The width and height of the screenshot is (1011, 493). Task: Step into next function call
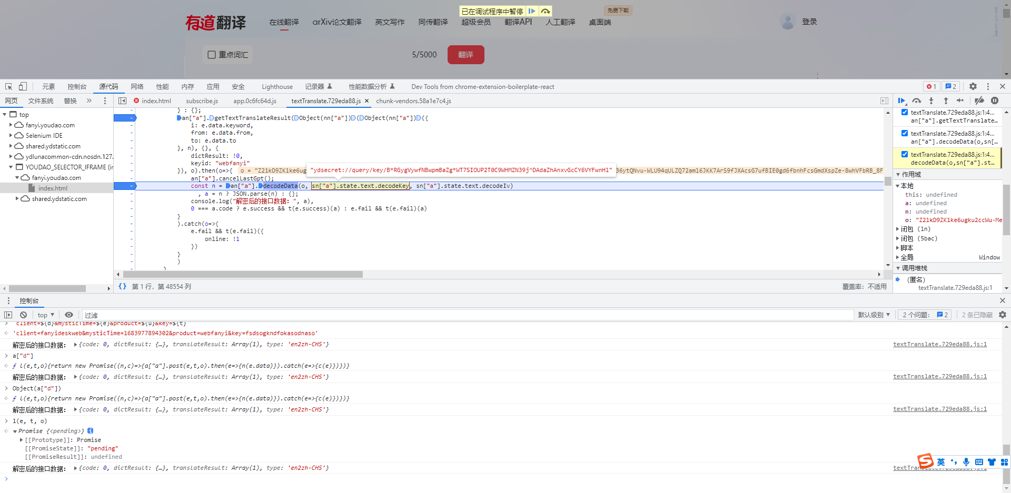pos(931,100)
